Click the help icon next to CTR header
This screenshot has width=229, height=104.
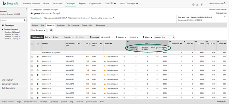coord(204,43)
